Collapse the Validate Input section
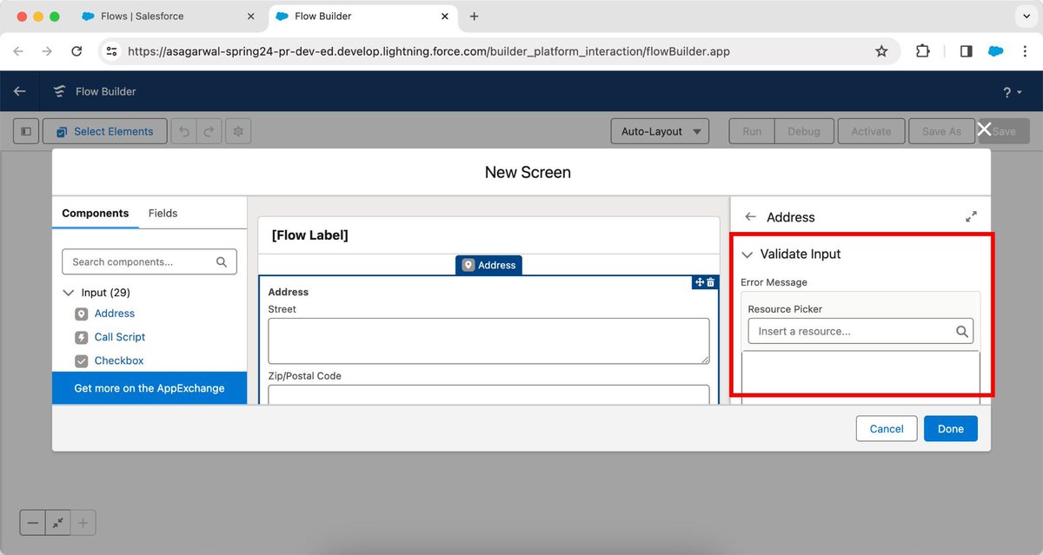The image size is (1043, 555). coord(747,254)
